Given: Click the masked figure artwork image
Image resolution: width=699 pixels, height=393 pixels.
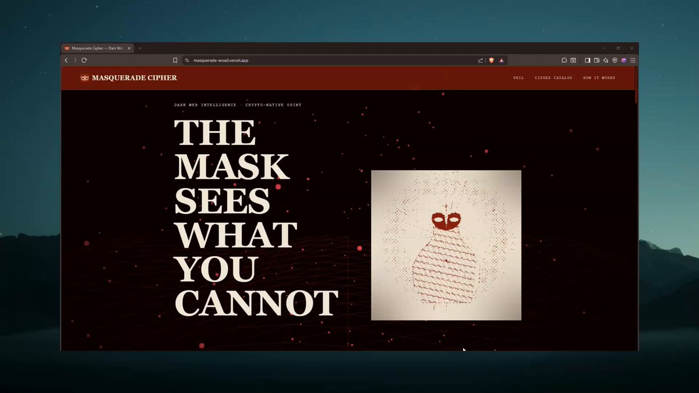Looking at the screenshot, I should [446, 245].
